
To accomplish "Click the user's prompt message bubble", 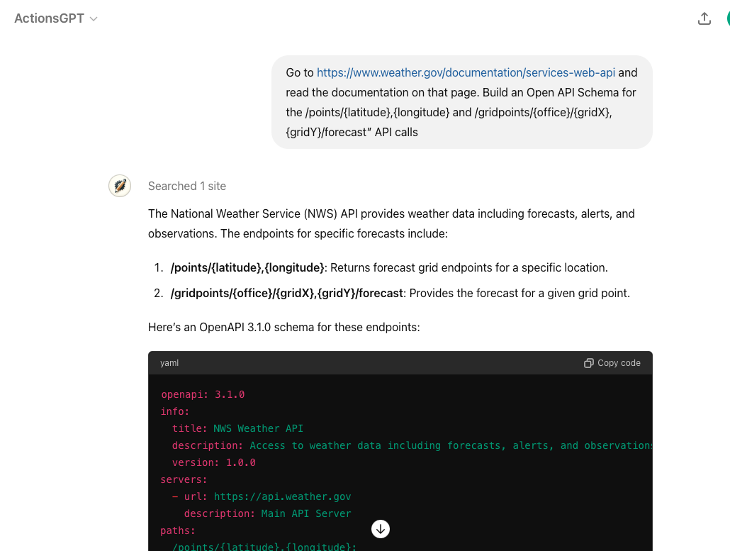I will (x=461, y=102).
